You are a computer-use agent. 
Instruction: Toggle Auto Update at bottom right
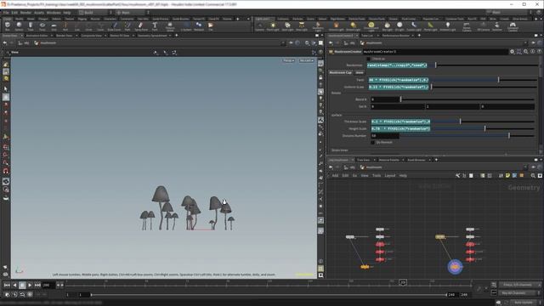point(524,303)
